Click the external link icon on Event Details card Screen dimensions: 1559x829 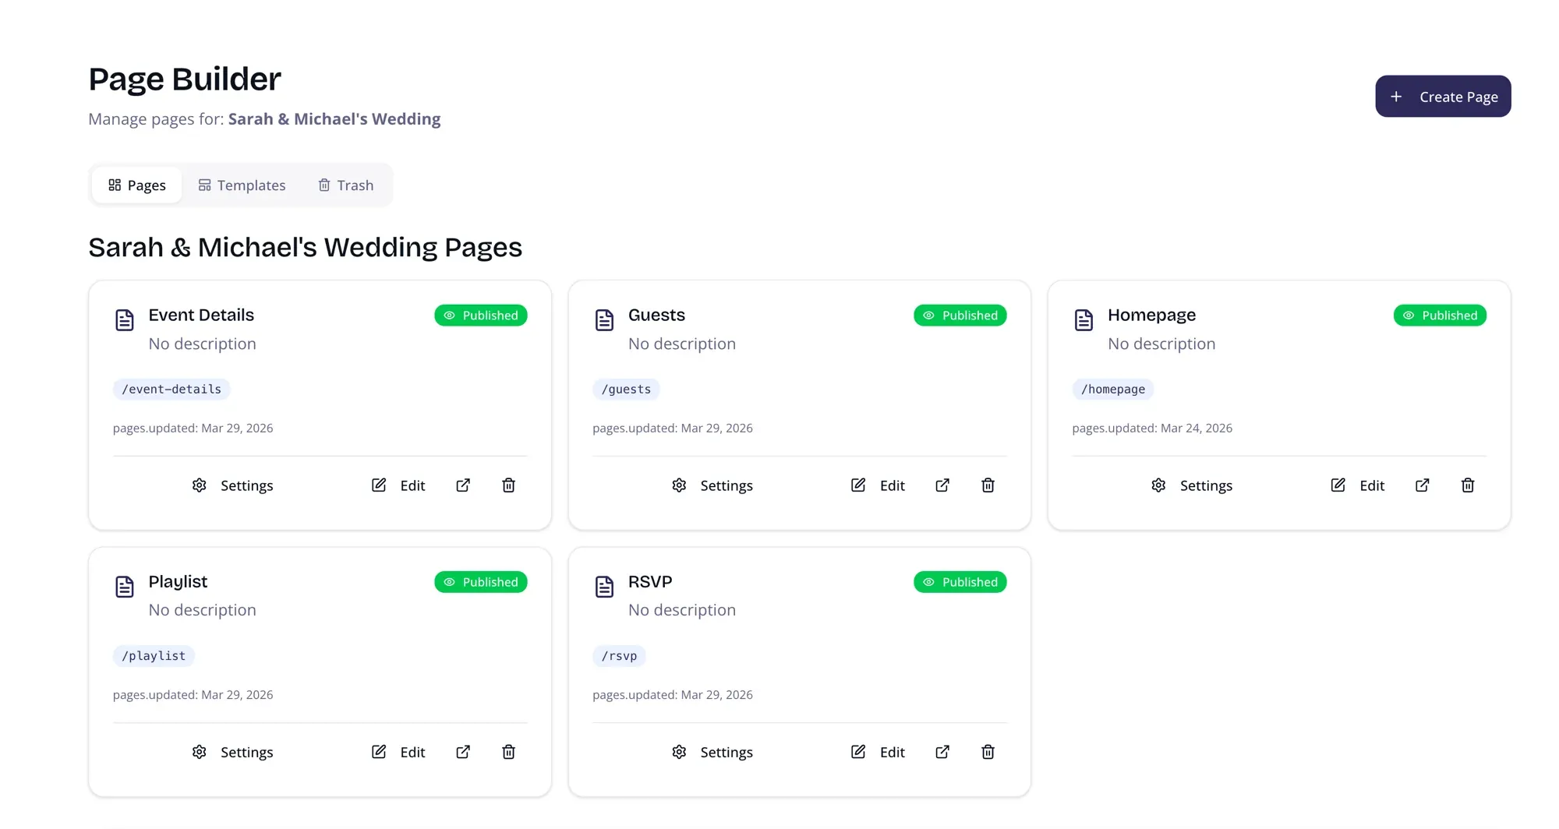(462, 485)
